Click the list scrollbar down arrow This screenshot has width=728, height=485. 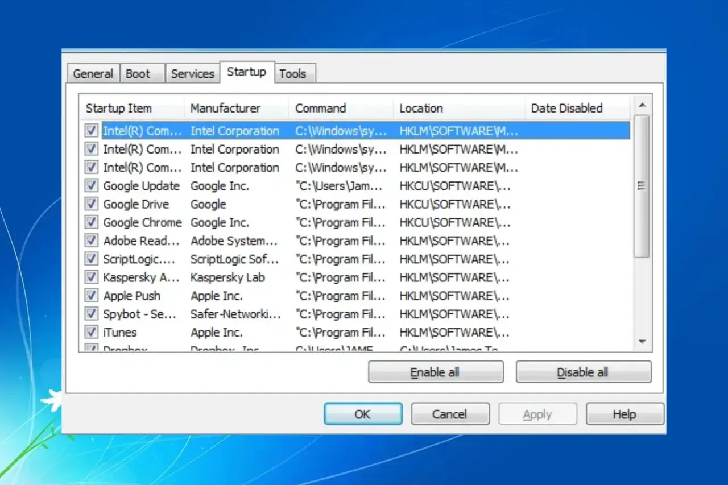click(642, 342)
